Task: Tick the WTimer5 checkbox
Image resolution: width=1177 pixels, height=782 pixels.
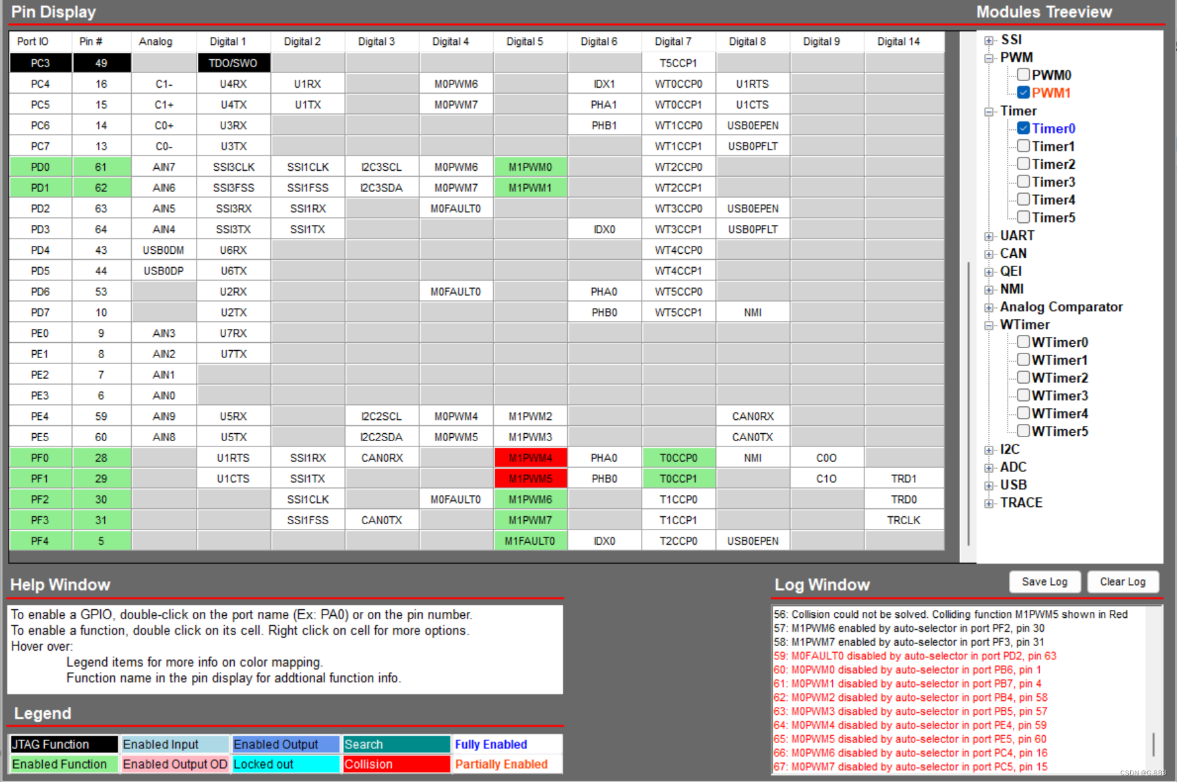Action: click(1023, 431)
